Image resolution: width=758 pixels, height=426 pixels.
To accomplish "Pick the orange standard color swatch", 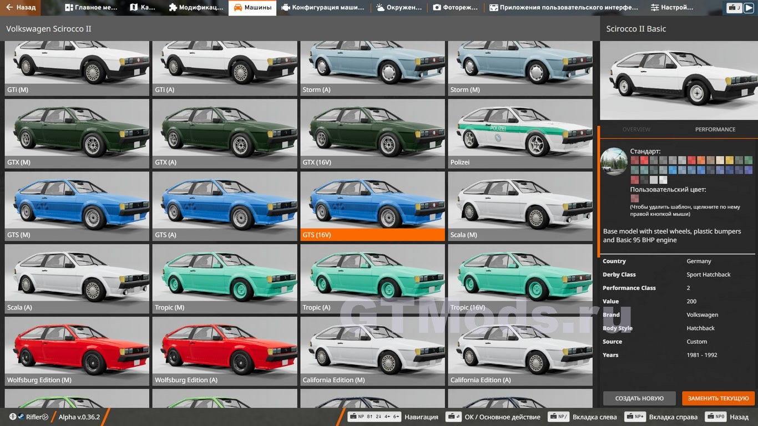I will (x=701, y=160).
